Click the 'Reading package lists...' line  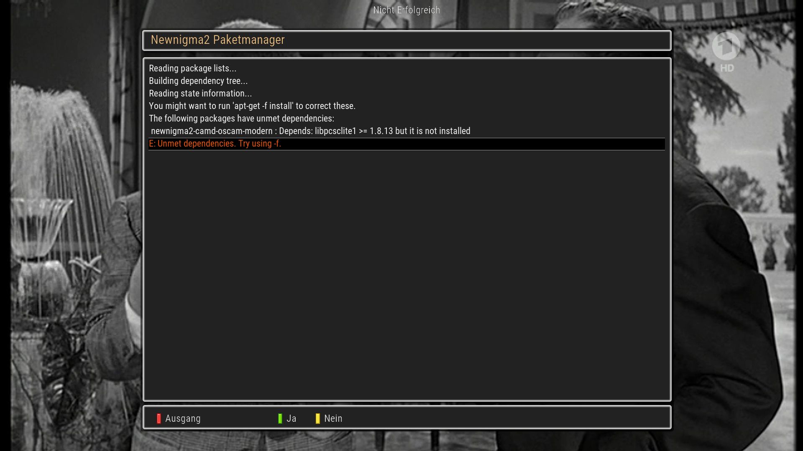(192, 68)
